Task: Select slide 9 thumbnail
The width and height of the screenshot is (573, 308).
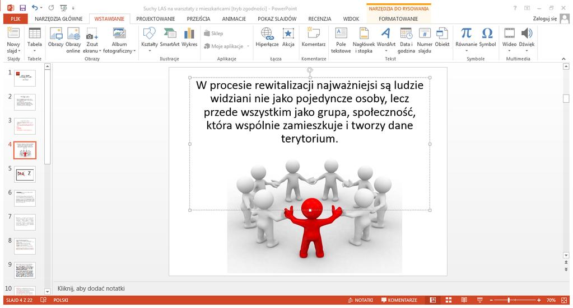Action: click(x=25, y=270)
